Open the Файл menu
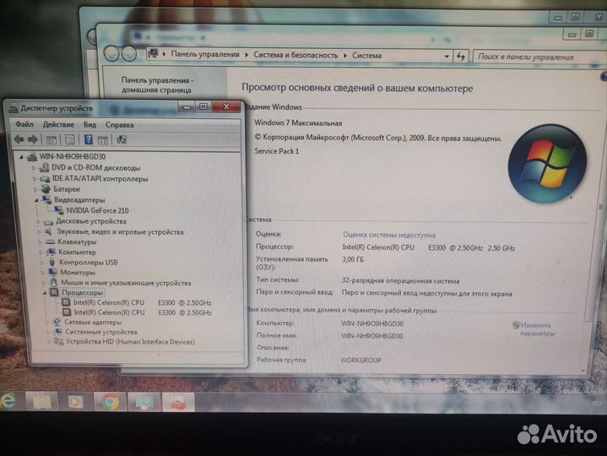The height and width of the screenshot is (456, 607). click(24, 125)
